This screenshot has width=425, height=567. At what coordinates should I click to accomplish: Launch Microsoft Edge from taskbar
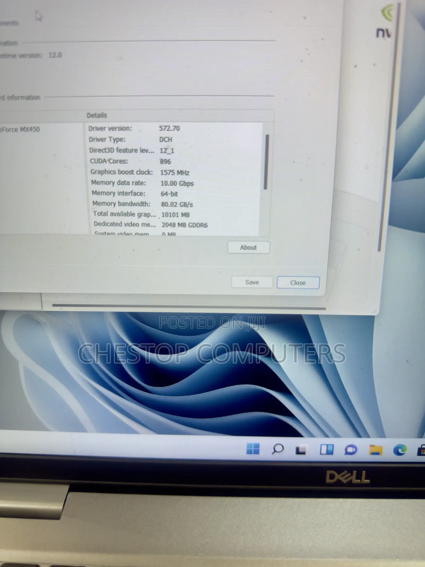click(400, 450)
